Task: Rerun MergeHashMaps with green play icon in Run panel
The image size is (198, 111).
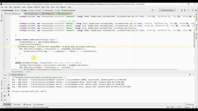Action: point(5,78)
